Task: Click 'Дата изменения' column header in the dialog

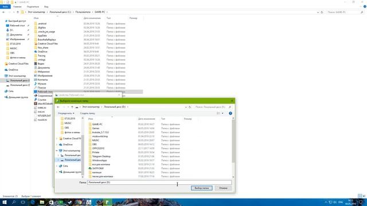Action: tap(147, 119)
